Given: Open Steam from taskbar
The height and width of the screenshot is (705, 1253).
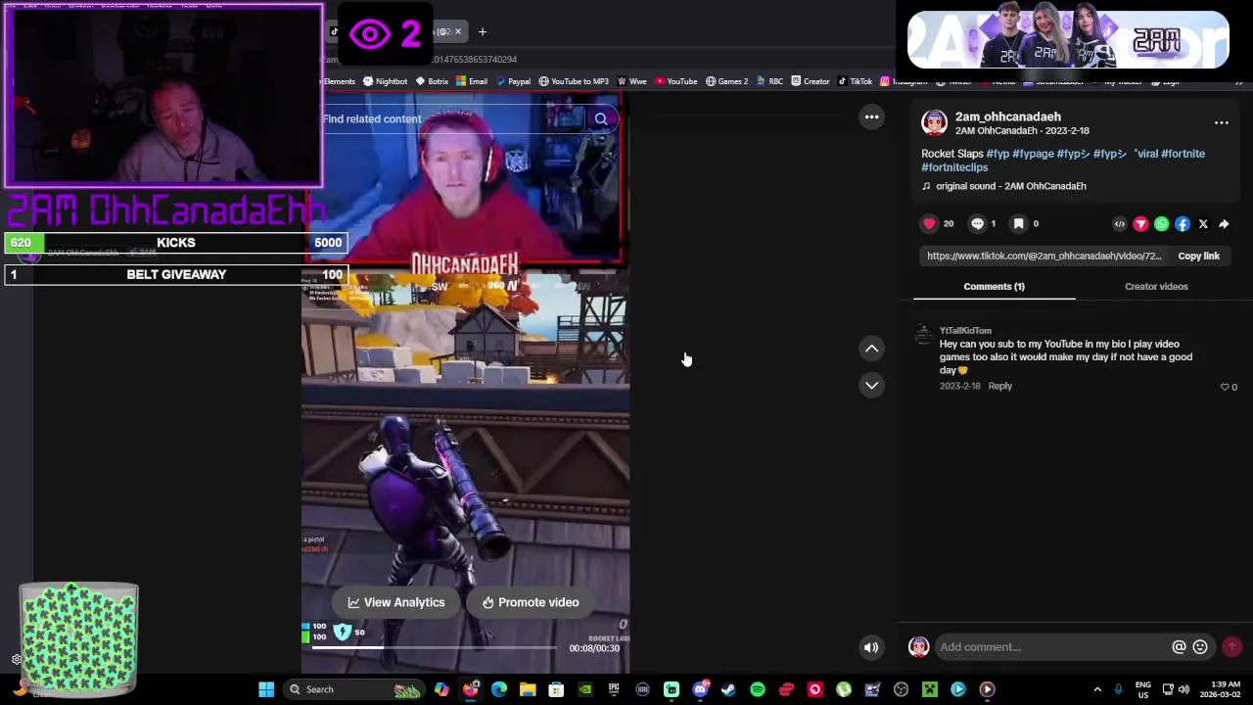Looking at the screenshot, I should click(728, 689).
